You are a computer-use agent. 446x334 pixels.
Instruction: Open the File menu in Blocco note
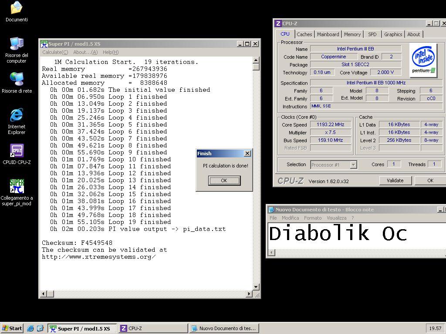coord(273,218)
